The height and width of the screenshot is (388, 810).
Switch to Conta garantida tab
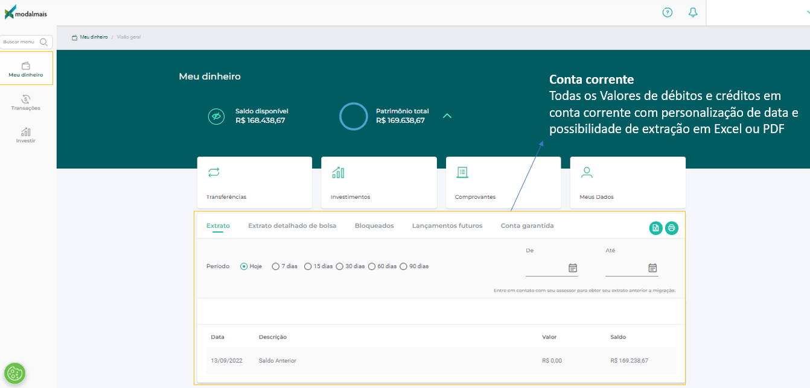coord(527,226)
